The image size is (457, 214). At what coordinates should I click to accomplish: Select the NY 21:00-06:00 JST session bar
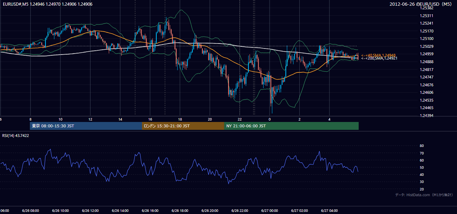pyautogui.click(x=291, y=126)
